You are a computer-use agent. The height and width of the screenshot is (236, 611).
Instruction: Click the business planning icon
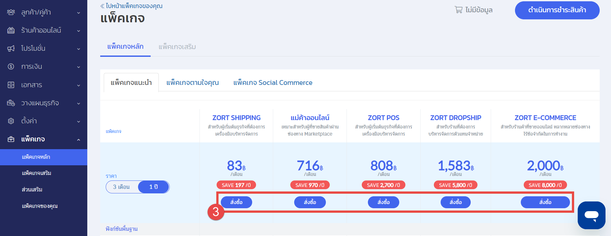click(11, 103)
